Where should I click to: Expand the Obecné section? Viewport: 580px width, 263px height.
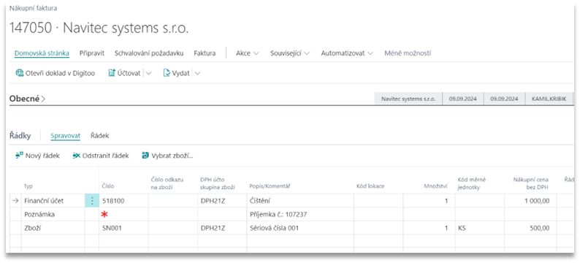pyautogui.click(x=27, y=99)
